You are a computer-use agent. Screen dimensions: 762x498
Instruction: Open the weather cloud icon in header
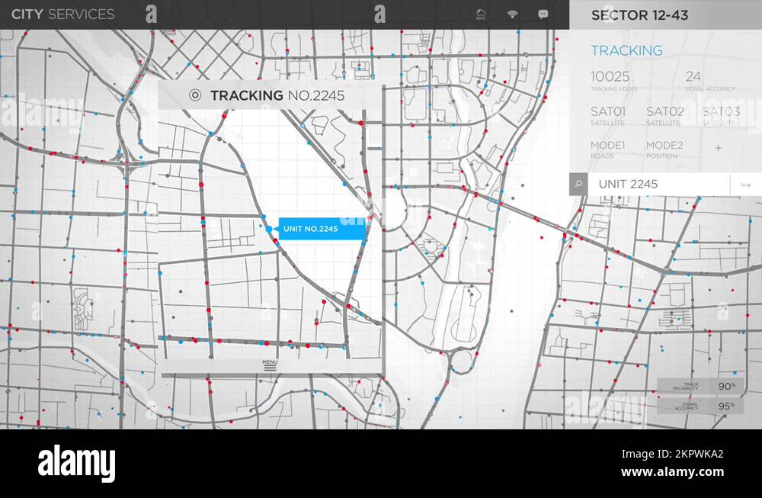(481, 14)
